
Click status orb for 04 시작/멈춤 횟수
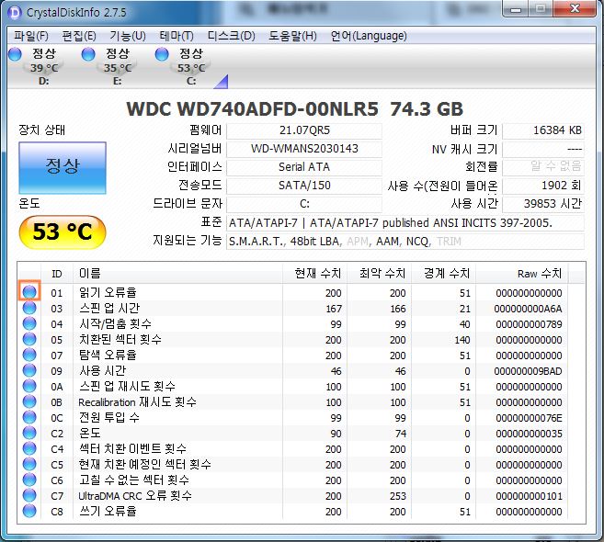tap(29, 323)
